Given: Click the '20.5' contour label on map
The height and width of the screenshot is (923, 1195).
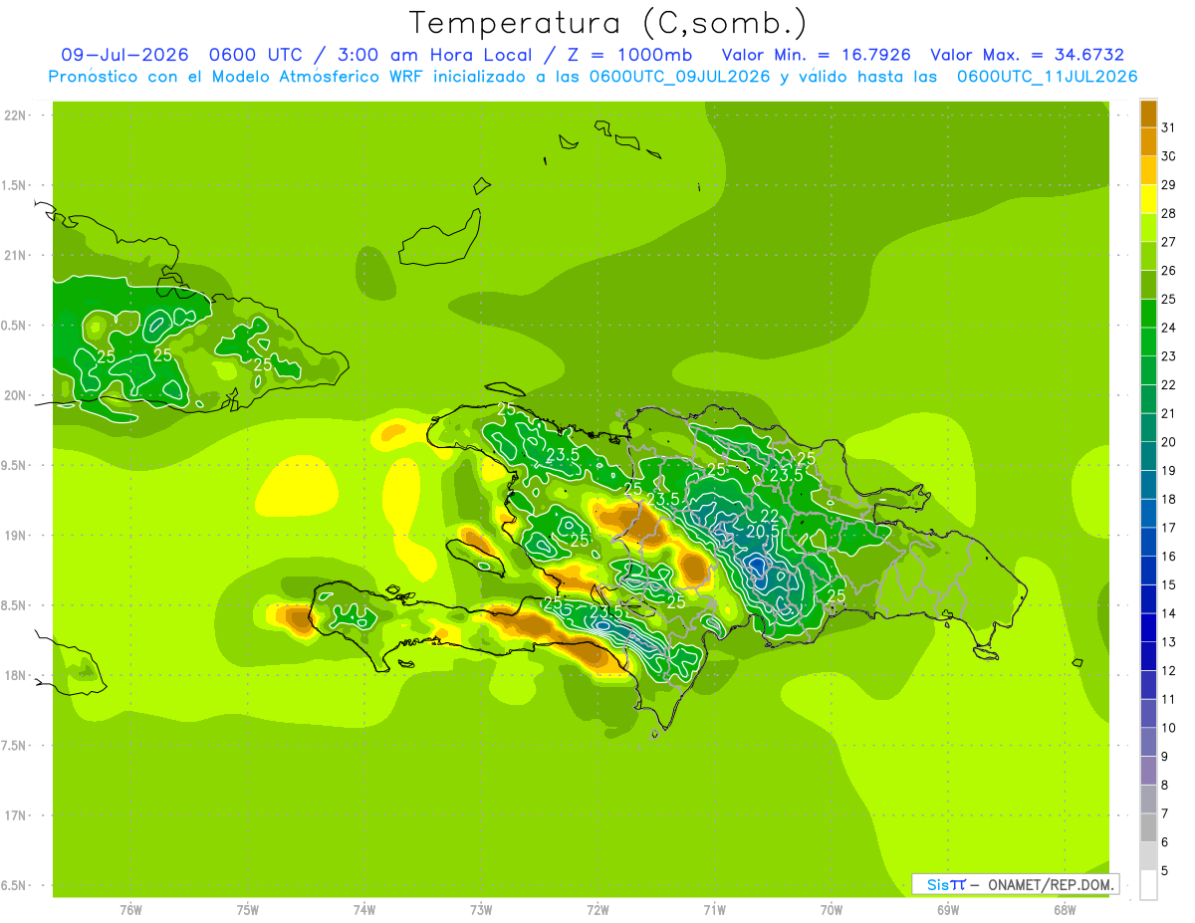Looking at the screenshot, I should click(763, 532).
